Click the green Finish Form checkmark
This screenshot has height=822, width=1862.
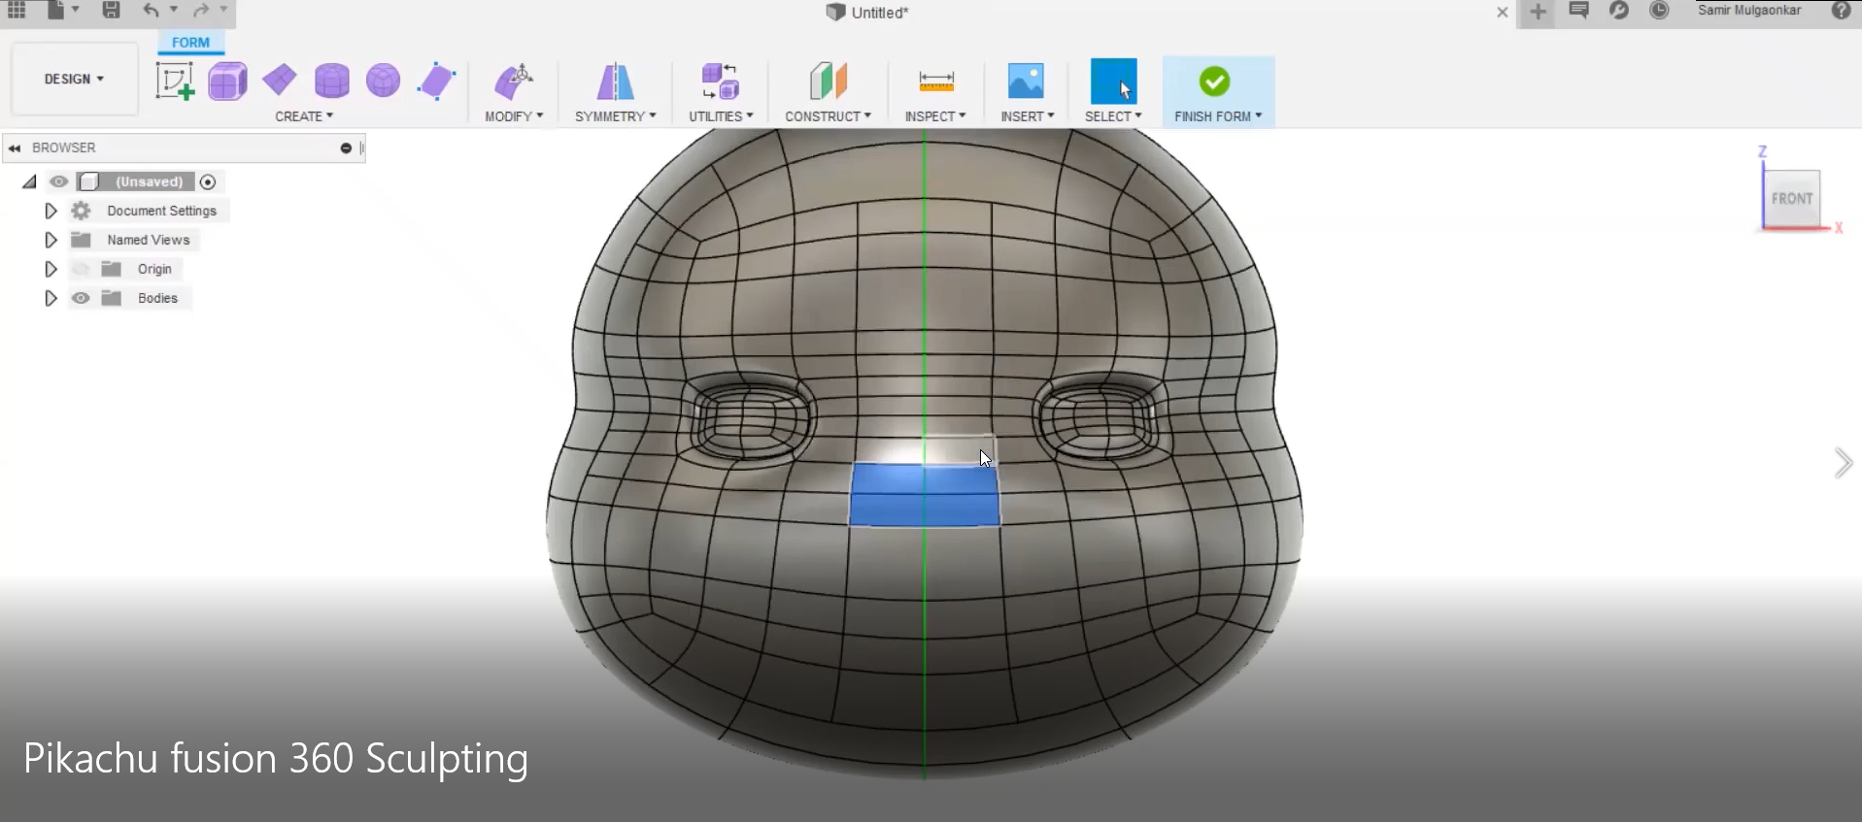(x=1214, y=82)
